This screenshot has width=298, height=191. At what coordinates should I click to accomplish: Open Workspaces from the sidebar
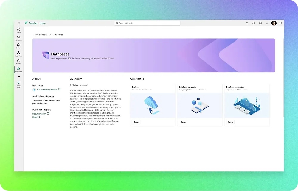point(18,38)
